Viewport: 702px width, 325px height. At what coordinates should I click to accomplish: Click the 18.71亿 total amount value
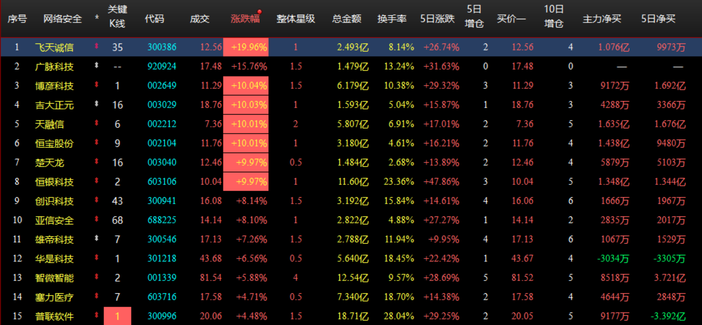pos(352,316)
